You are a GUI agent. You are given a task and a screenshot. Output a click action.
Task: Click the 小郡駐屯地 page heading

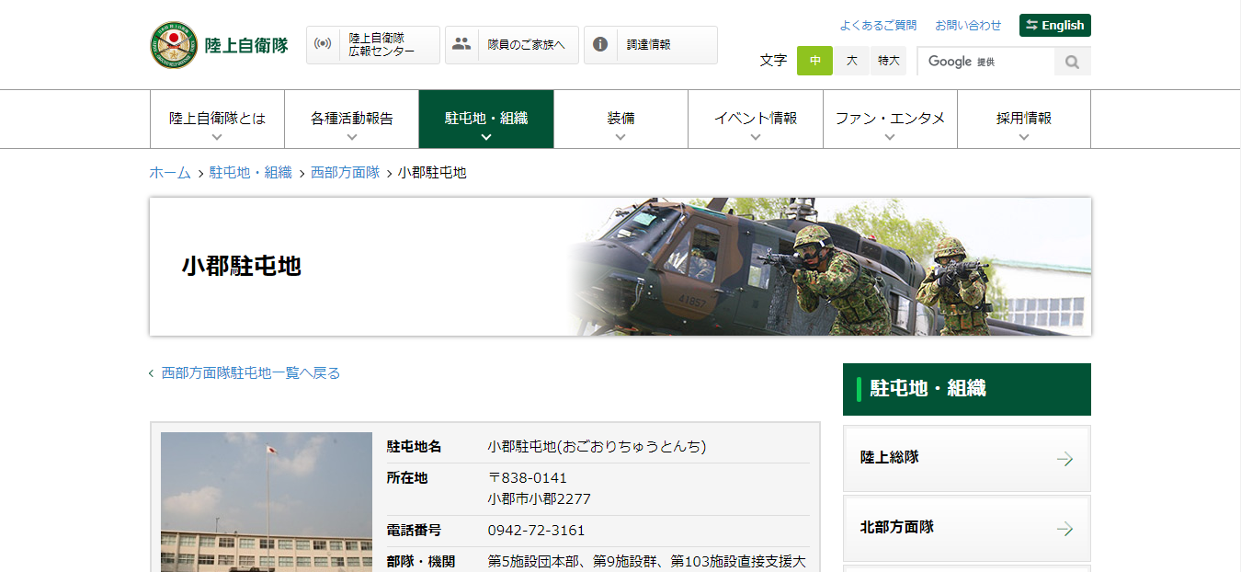click(x=242, y=267)
